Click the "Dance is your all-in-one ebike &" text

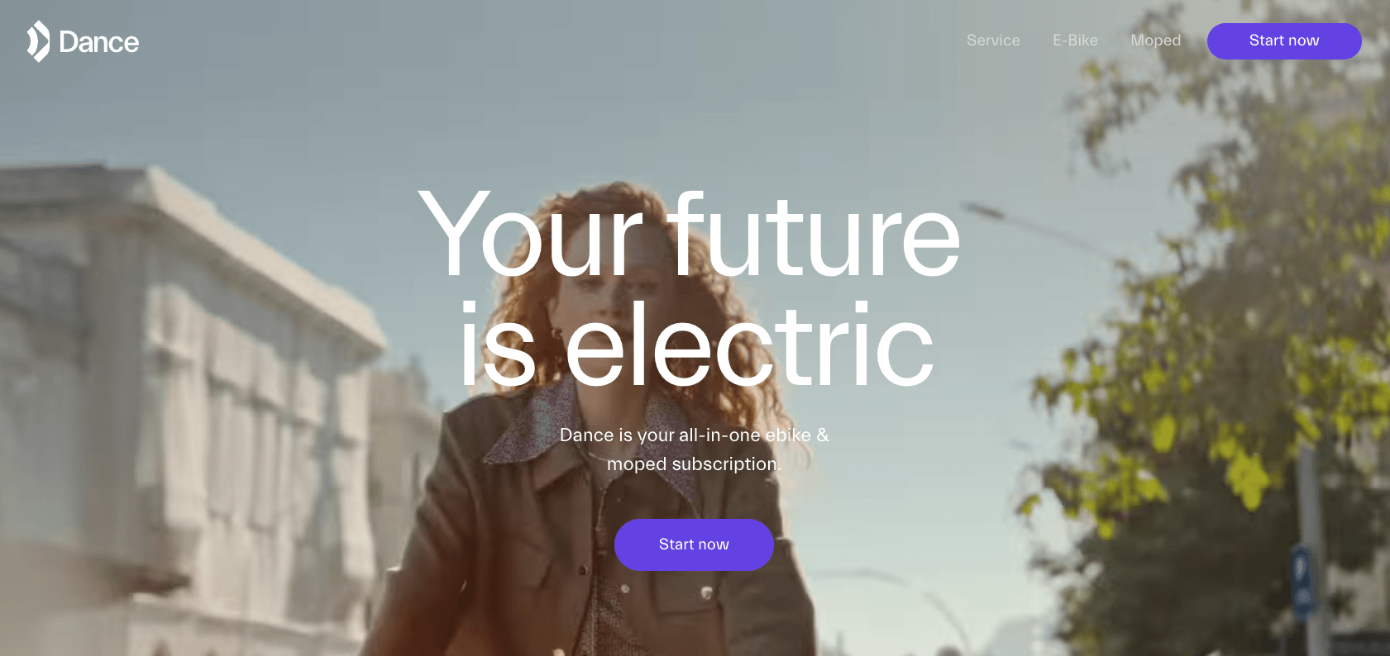point(694,435)
